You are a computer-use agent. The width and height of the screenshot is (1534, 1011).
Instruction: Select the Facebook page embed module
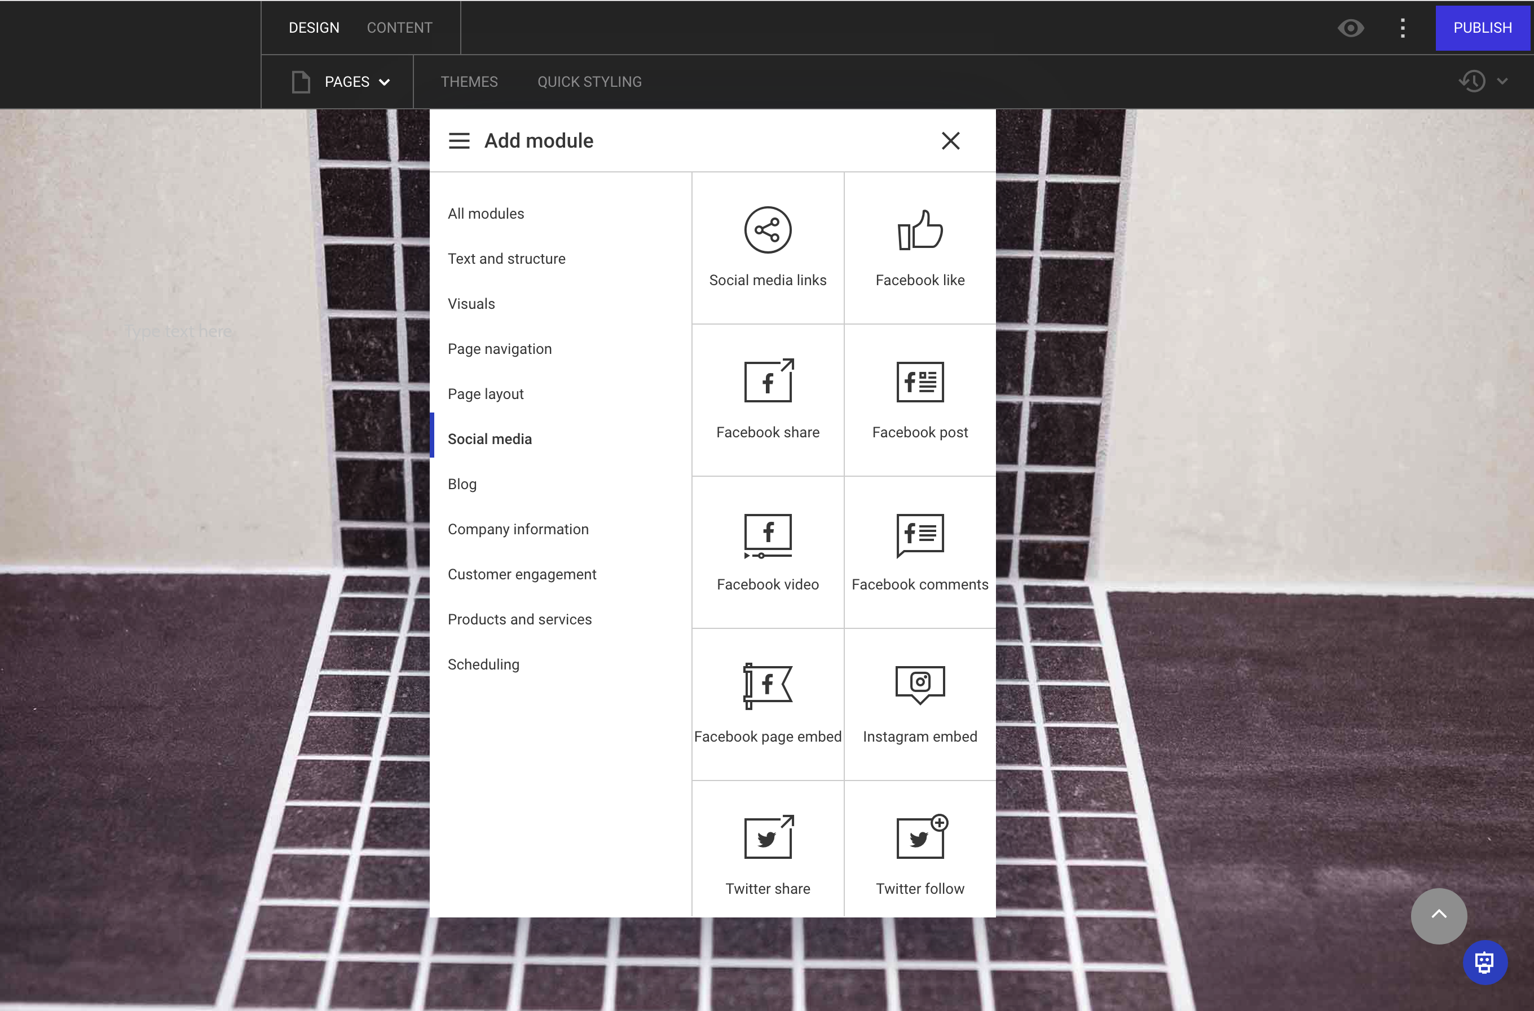[768, 704]
